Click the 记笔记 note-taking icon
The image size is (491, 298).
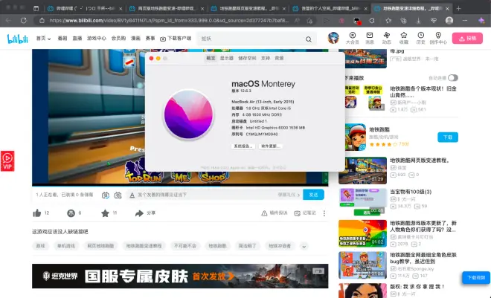pos(298,213)
